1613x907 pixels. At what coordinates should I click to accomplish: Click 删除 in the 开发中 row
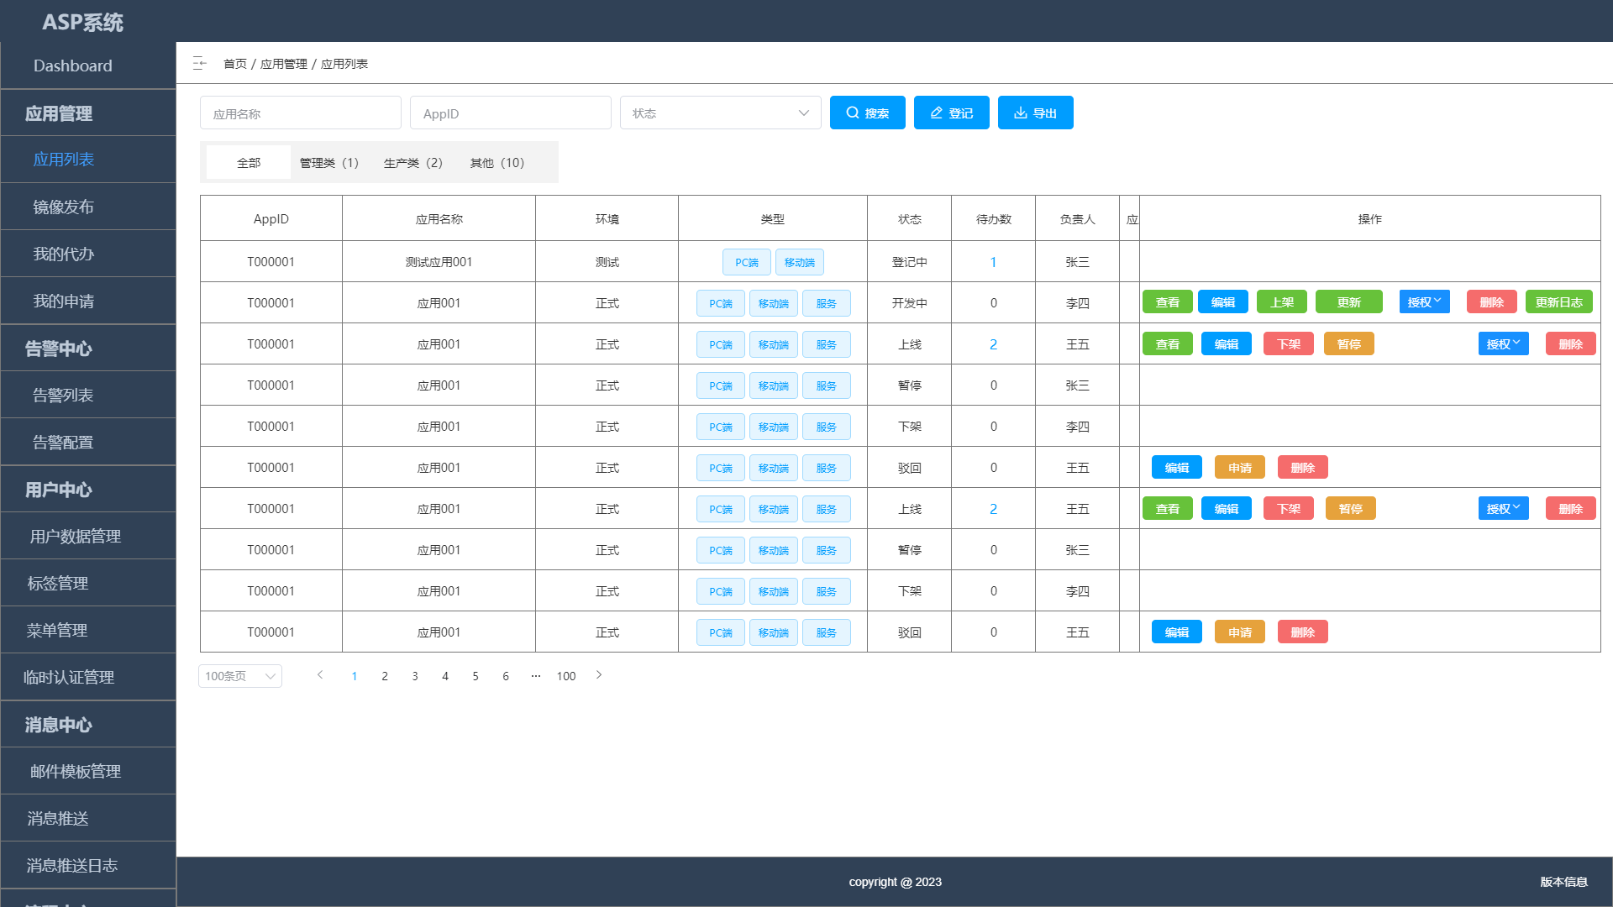pyautogui.click(x=1492, y=302)
